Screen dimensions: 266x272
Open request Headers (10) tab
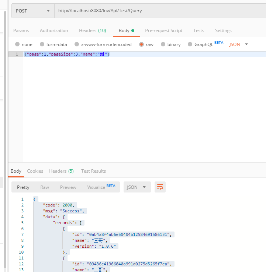(x=93, y=31)
